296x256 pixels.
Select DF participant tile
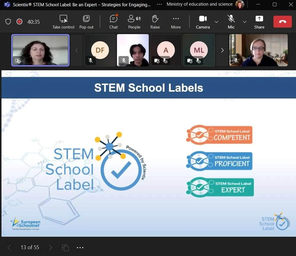pos(100,50)
